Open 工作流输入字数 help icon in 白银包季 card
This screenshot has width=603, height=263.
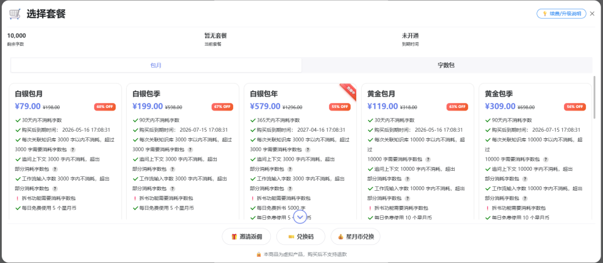(173, 189)
